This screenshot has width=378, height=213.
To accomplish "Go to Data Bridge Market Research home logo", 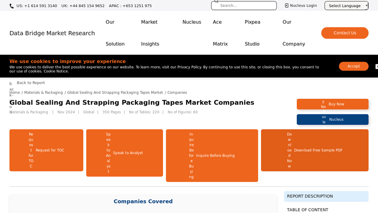I will pyautogui.click(x=52, y=33).
